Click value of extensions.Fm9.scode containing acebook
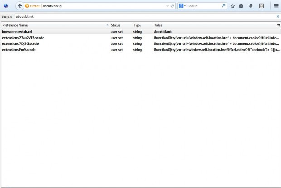The height and width of the screenshot is (188, 281). pyautogui.click(x=217, y=50)
